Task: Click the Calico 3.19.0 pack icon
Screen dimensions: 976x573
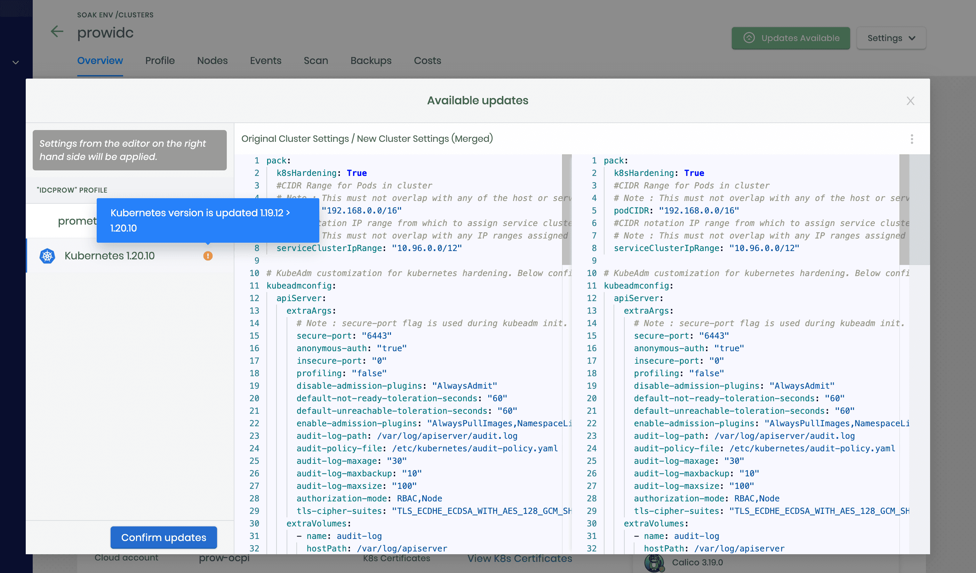Action: [x=654, y=563]
